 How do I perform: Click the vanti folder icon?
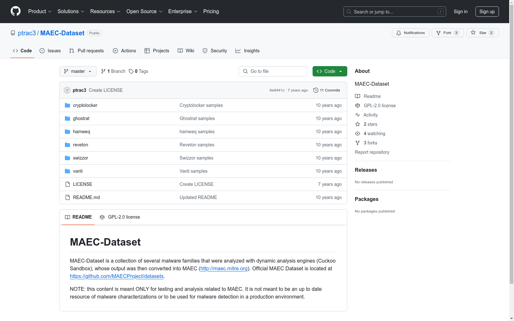67,171
